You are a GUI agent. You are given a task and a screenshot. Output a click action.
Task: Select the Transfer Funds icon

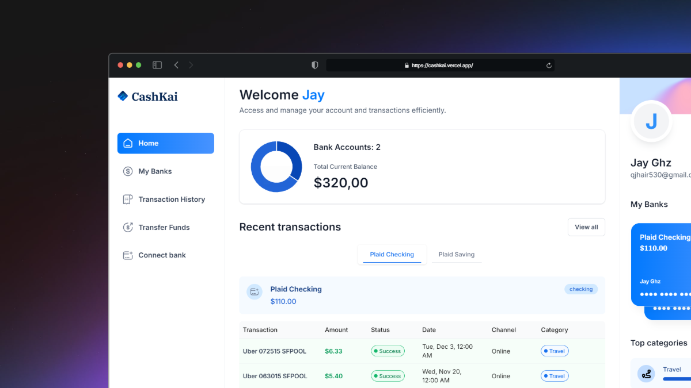click(127, 227)
